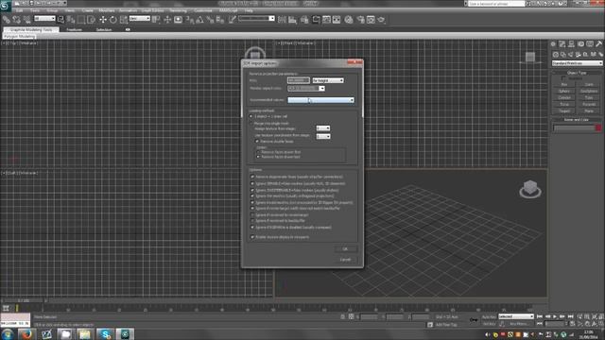Switch to the Selection ribbon tab
Image resolution: width=605 pixels, height=340 pixels.
pyautogui.click(x=104, y=29)
